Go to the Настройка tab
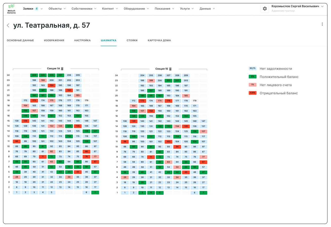Screen dimensions: 331x227 (82, 40)
